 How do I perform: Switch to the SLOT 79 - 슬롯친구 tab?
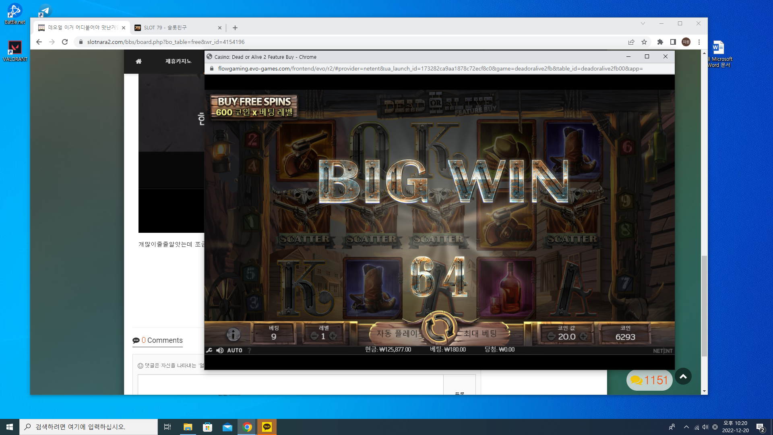point(178,28)
